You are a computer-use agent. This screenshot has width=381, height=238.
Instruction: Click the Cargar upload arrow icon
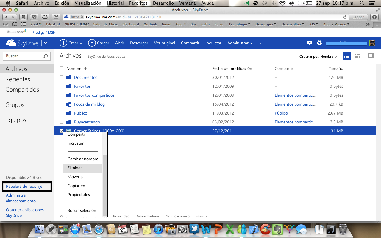(92, 43)
